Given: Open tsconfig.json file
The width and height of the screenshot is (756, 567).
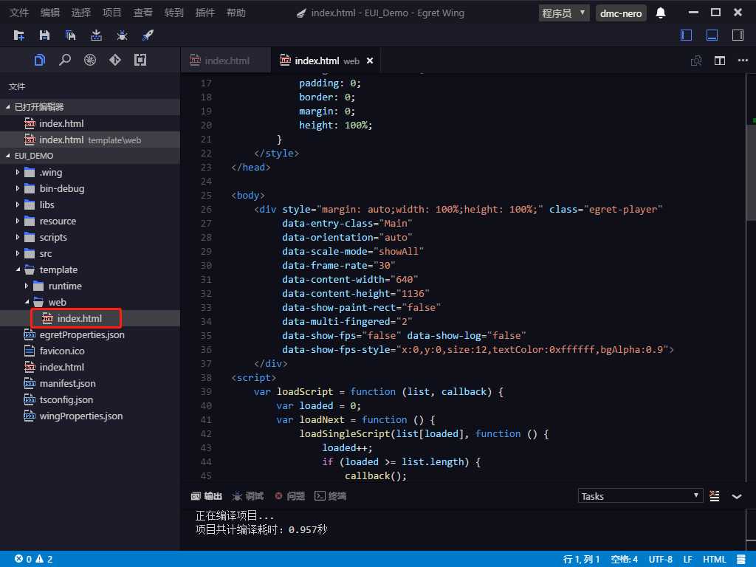Looking at the screenshot, I should coord(90,399).
